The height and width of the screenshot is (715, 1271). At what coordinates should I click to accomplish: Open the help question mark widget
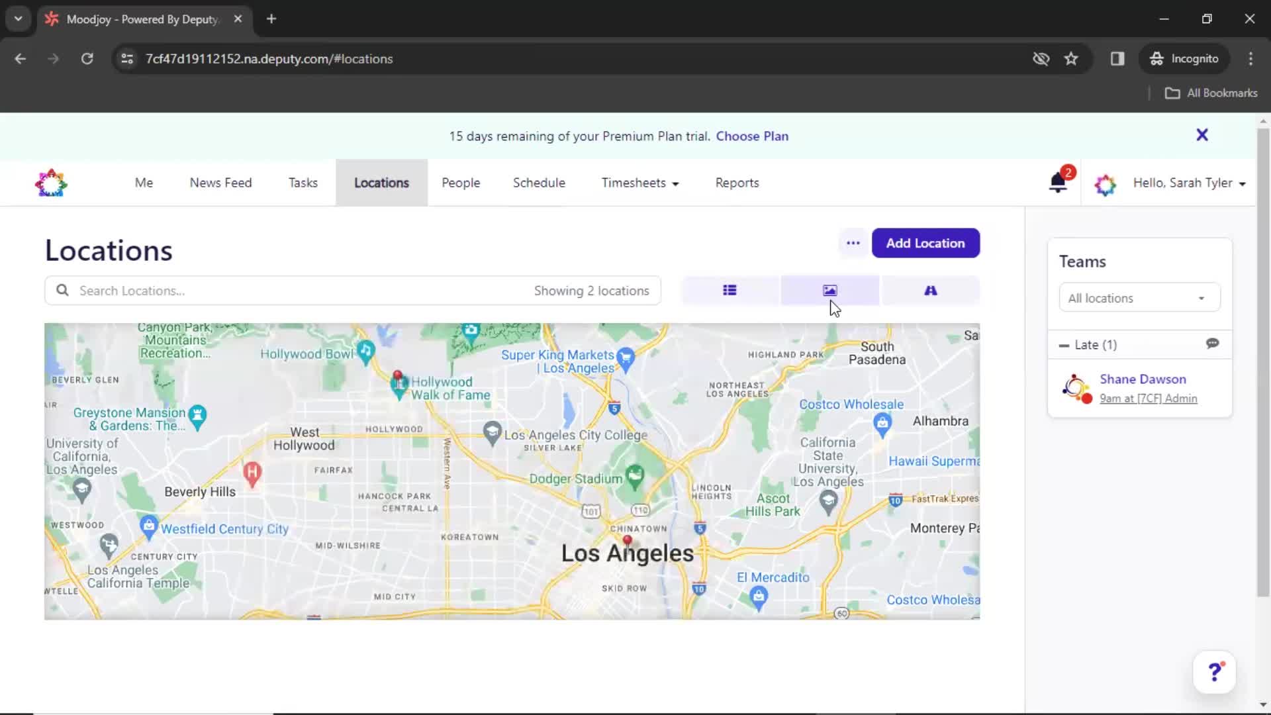(1214, 672)
